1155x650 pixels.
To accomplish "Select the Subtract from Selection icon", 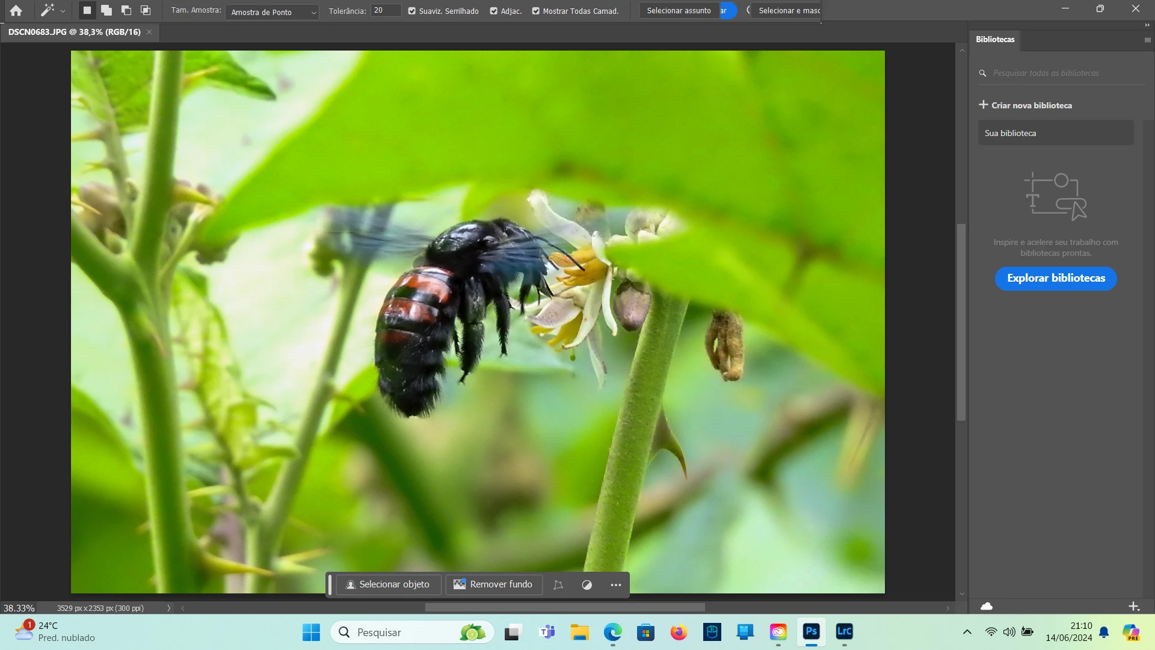I will pyautogui.click(x=126, y=10).
